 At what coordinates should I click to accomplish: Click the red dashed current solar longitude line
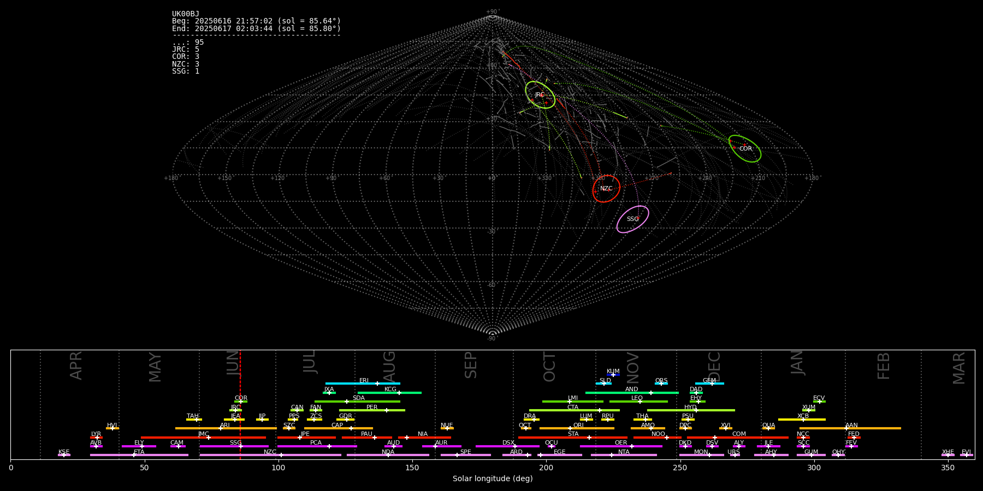pos(240,404)
